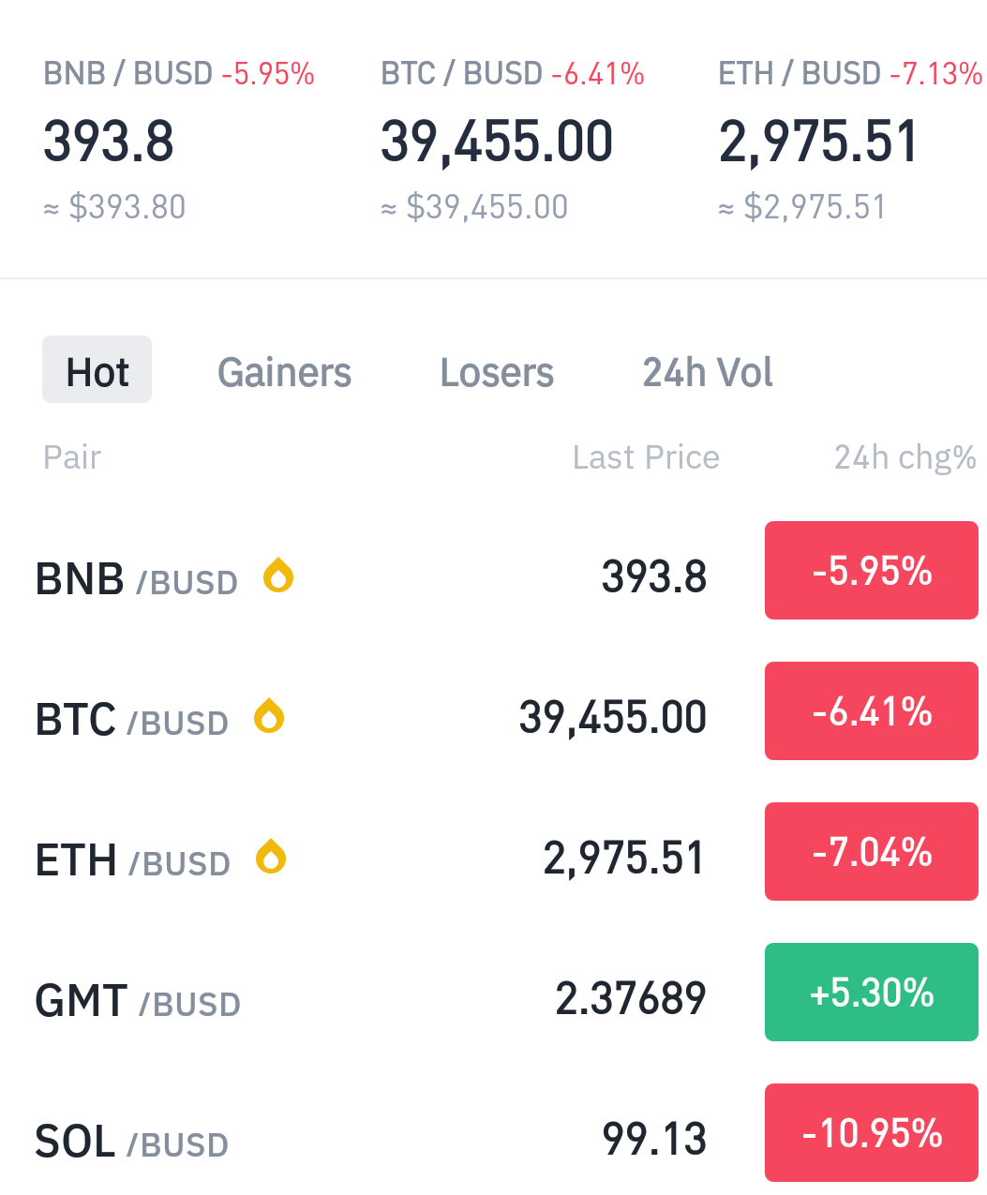
Task: Click the -10.95% change badge for SOL
Action: [x=872, y=1133]
